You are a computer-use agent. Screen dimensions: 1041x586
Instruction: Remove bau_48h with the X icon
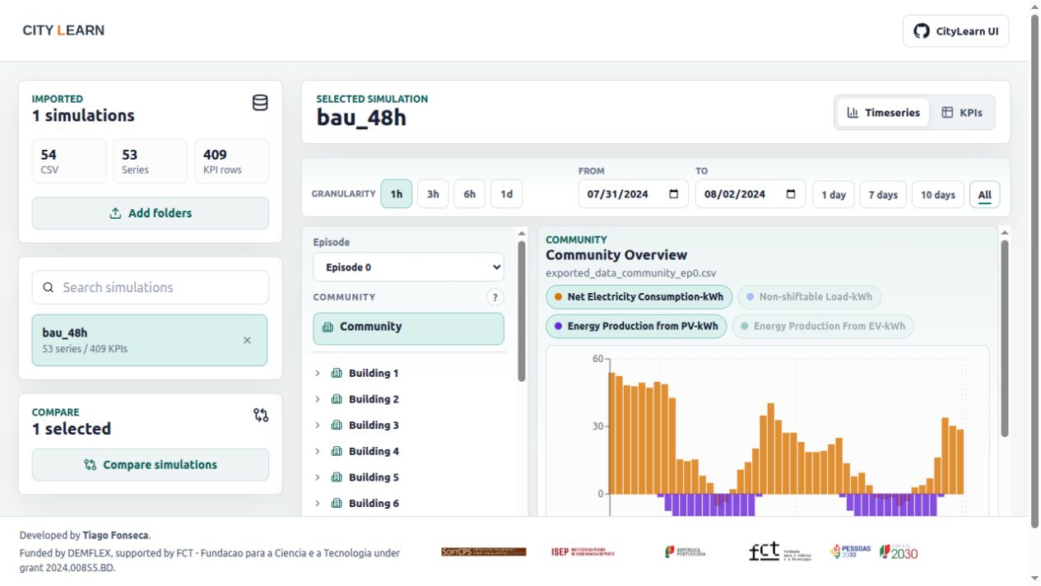[x=247, y=340]
